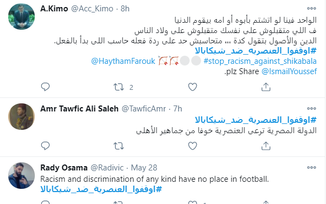Open #stop_racism_against_shikabala hashtag
This screenshot has width=326, height=204.
[260, 61]
